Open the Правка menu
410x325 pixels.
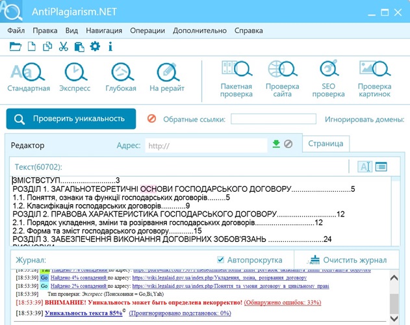pyautogui.click(x=45, y=31)
